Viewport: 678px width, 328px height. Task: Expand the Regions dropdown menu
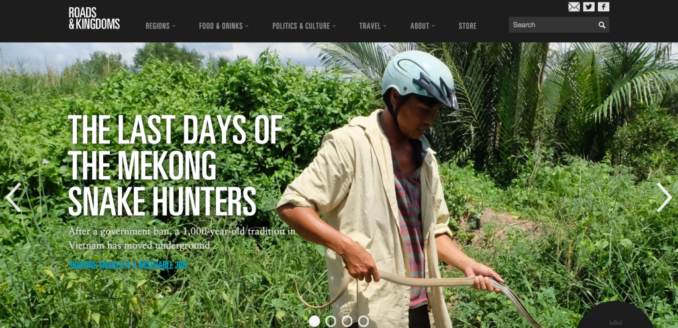click(160, 26)
